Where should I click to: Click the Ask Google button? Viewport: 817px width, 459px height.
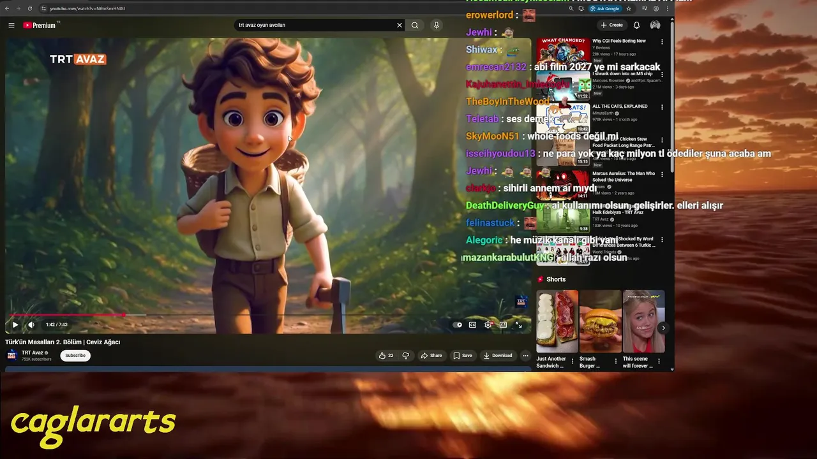pos(605,8)
